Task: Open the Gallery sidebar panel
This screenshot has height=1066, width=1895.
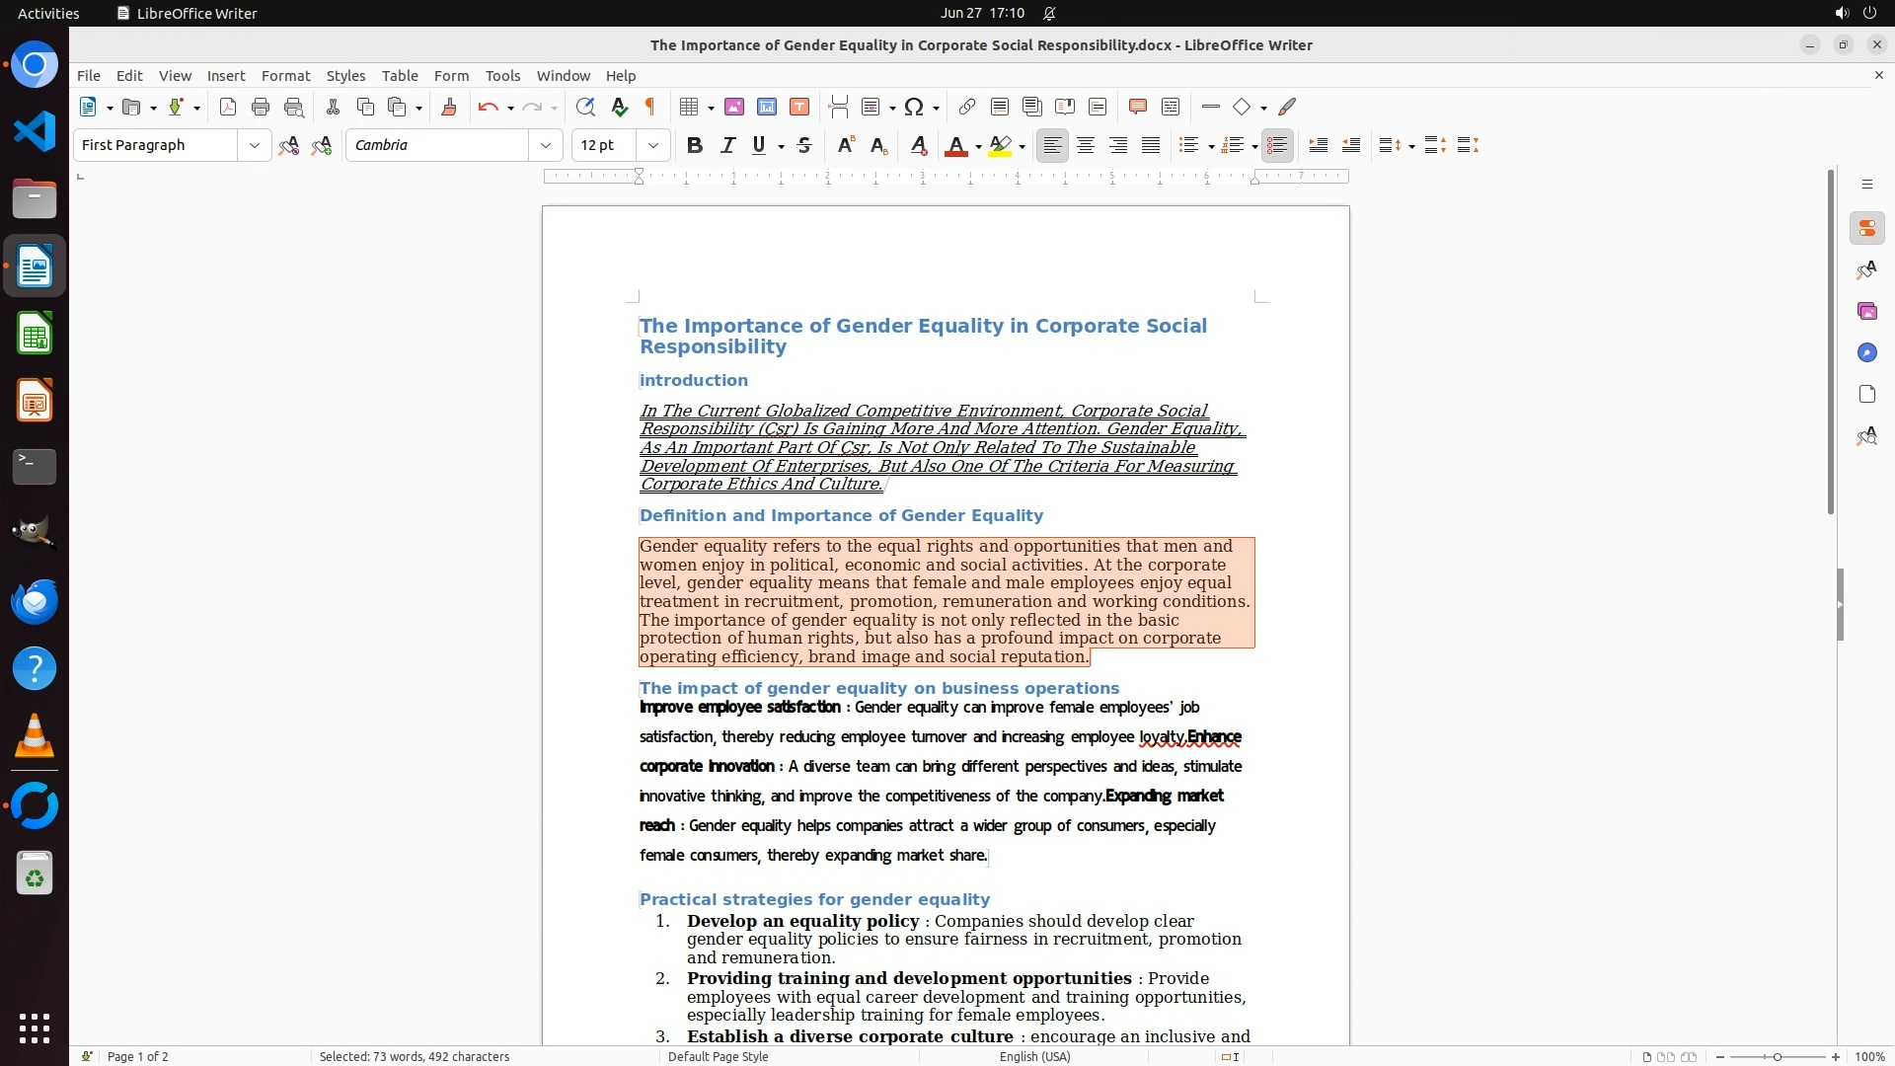Action: click(x=1866, y=311)
